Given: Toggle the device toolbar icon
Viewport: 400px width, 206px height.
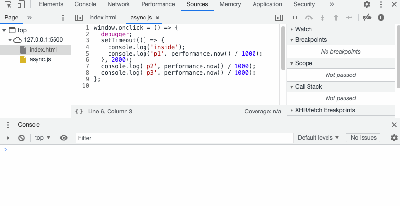Looking at the screenshot, I should click(x=21, y=4).
